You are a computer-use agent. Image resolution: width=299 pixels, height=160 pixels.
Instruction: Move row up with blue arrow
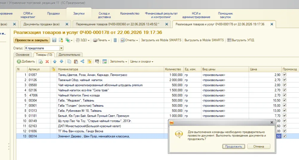pyautogui.click(x=55, y=62)
